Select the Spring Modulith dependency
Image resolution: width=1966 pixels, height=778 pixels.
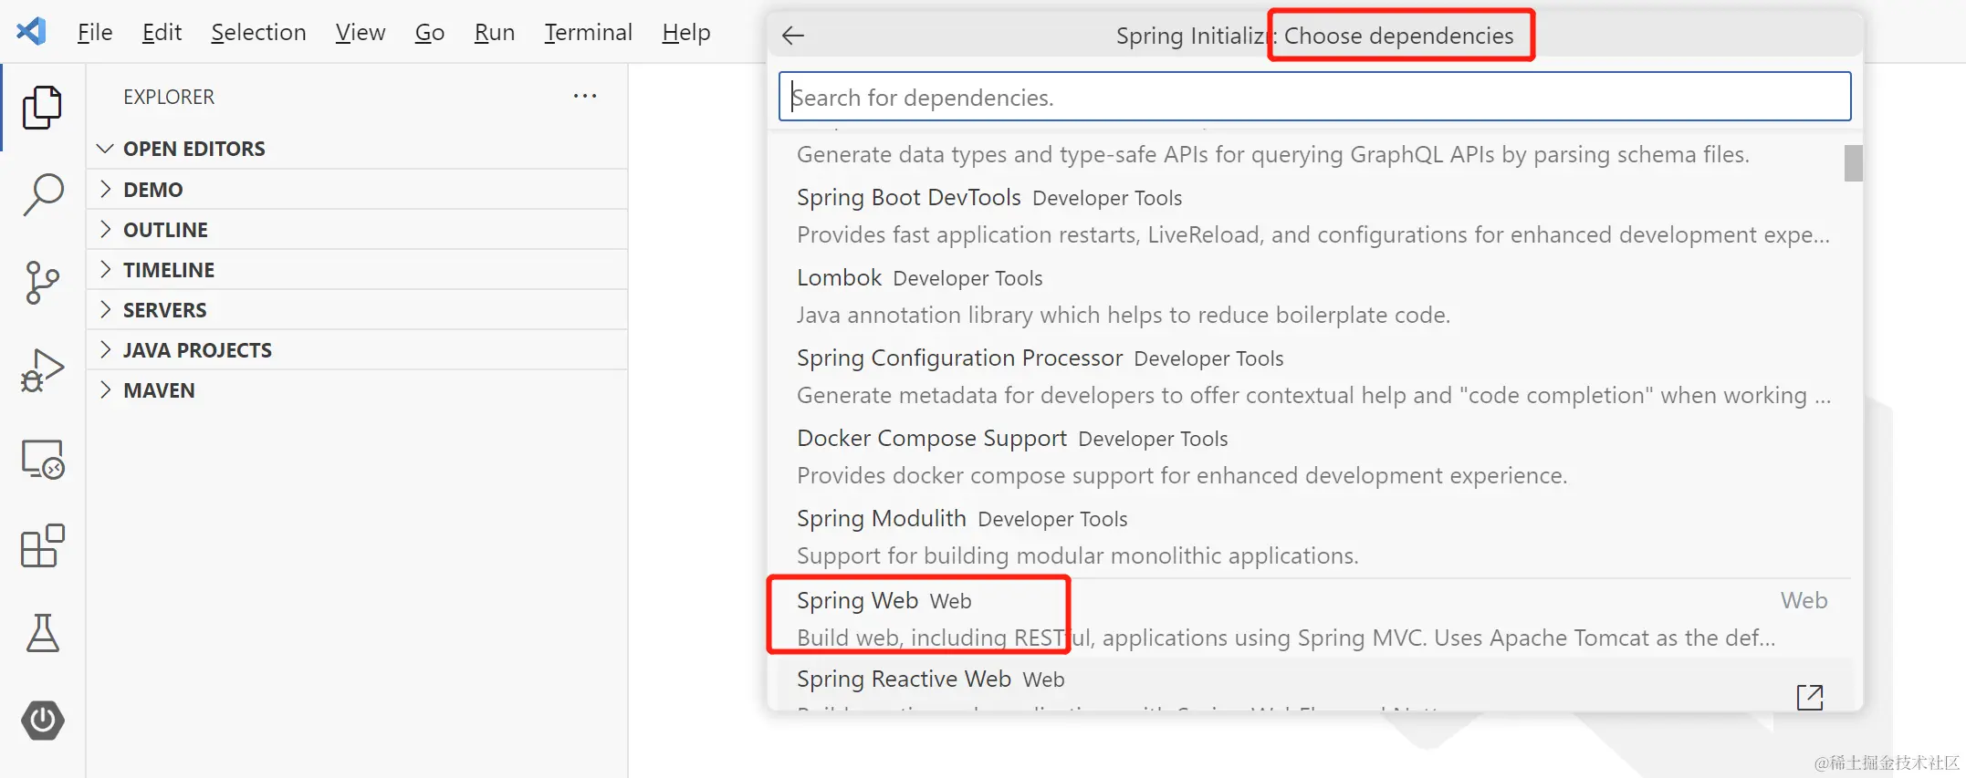(1314, 537)
